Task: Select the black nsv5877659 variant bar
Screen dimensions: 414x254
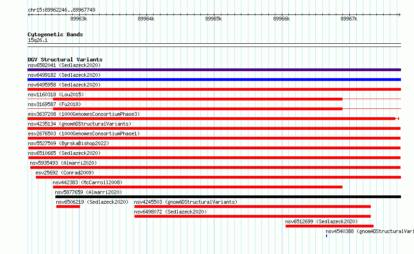Action: click(228, 197)
